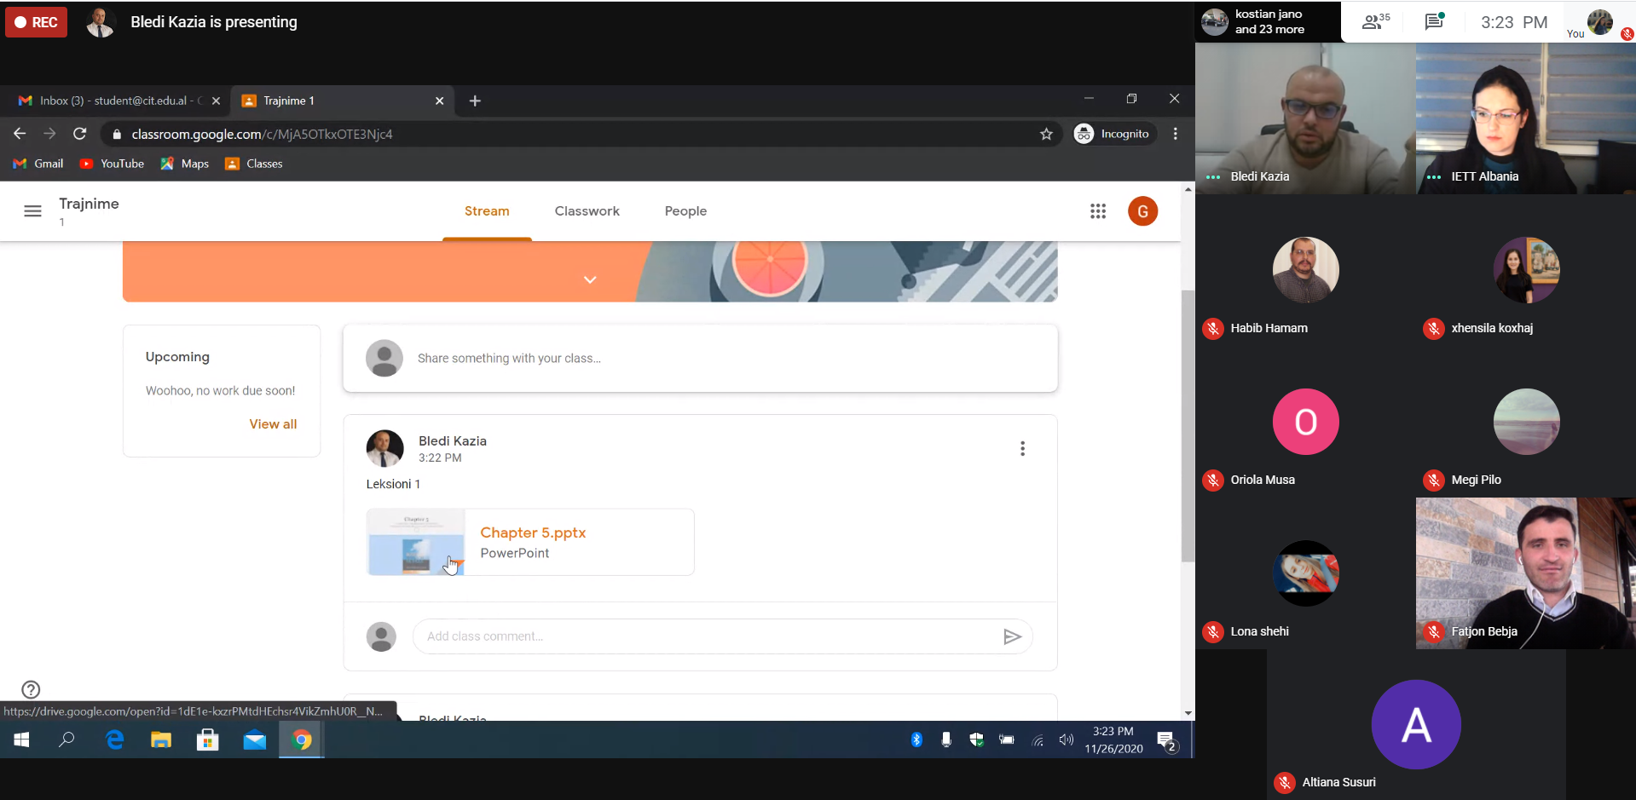The image size is (1636, 800).
Task: Open the Chrome three-dot menu
Action: 1175,134
